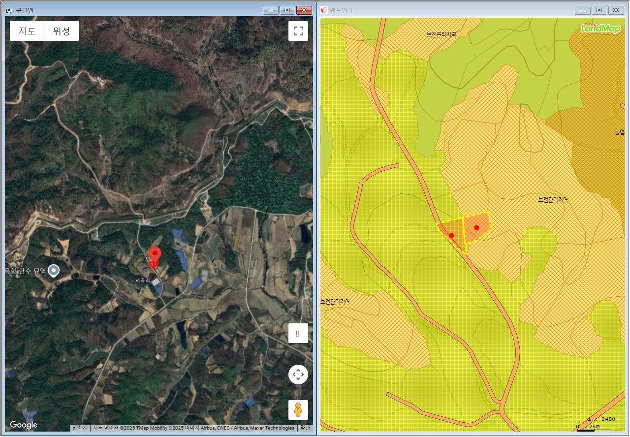
Task: Maximize the 구글맵 window
Action: [287, 10]
